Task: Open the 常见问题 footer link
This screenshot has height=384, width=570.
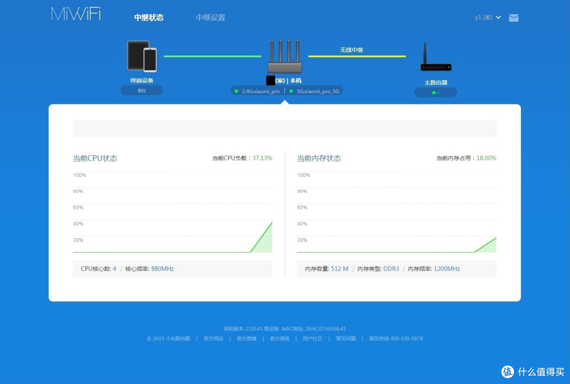Action: point(346,339)
